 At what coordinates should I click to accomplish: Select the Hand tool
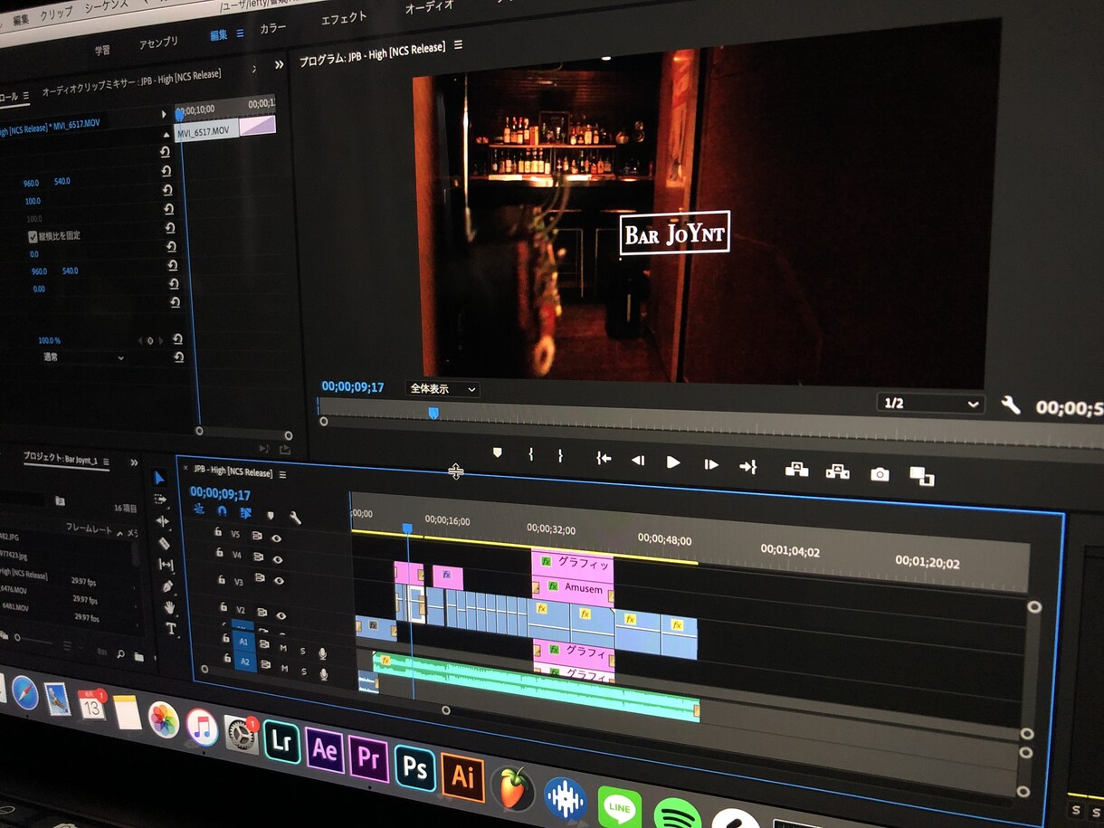(x=169, y=607)
